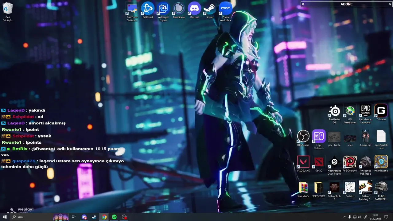Viewport: 393px width, 221px height.
Task: Switch to OBS Studio in the taskbar
Action: 124,217
